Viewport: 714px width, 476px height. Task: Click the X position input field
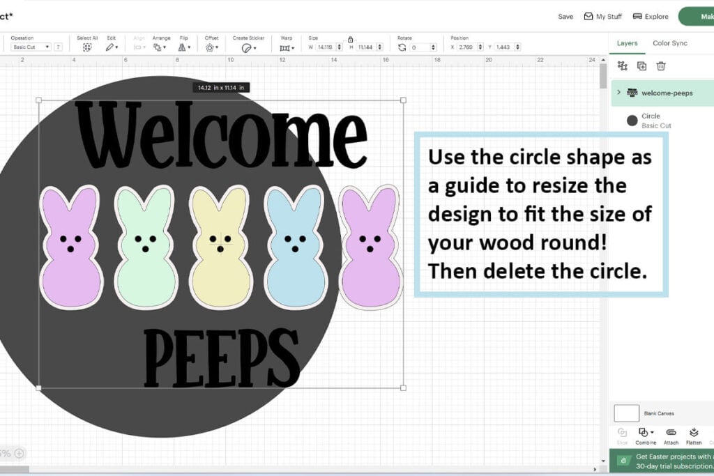[466, 47]
